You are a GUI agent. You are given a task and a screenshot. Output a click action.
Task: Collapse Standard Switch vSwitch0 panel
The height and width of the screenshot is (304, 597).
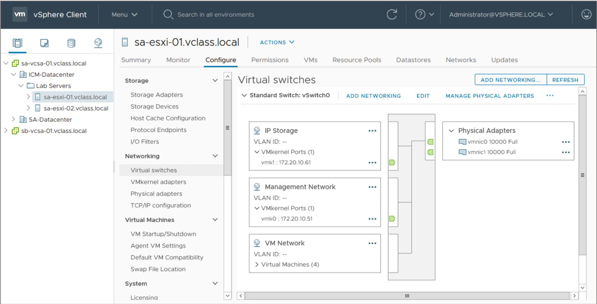(244, 95)
